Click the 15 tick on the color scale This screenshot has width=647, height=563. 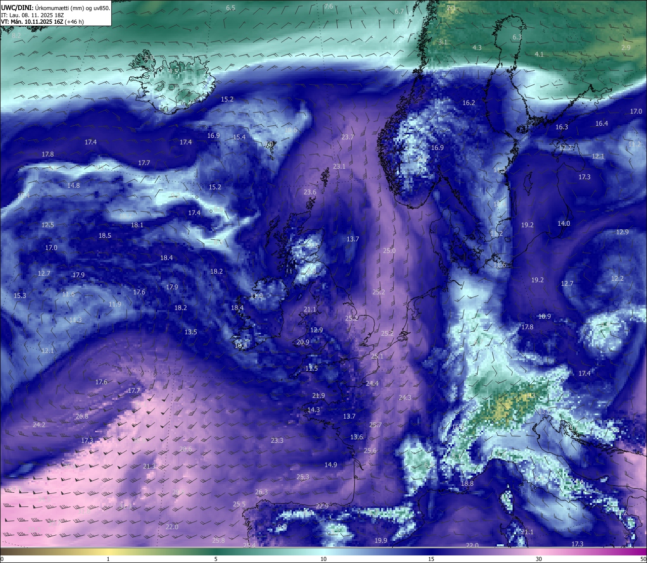pos(431,559)
